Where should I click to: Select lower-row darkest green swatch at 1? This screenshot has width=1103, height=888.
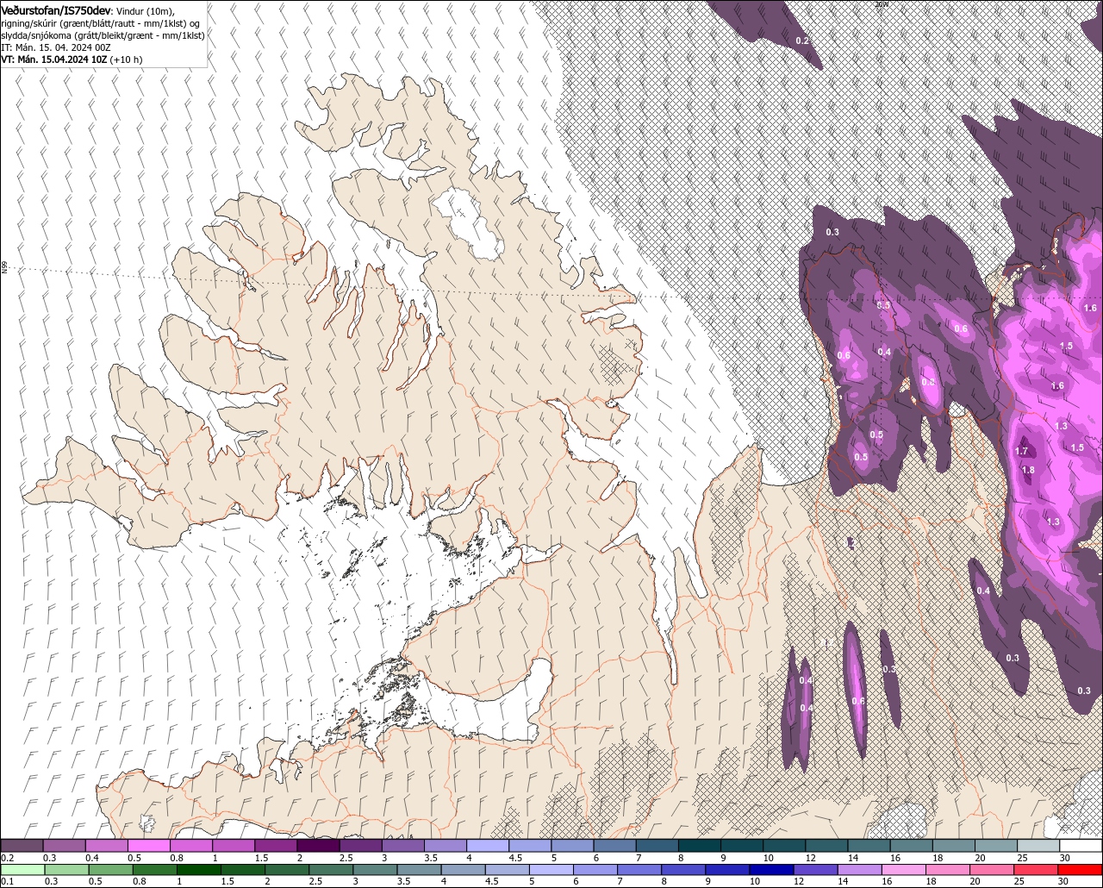pyautogui.click(x=198, y=870)
